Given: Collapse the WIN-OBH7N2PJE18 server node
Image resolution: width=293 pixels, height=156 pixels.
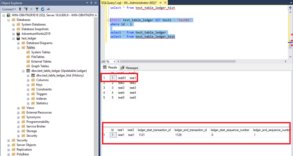Looking at the screenshot, I should (4, 15).
